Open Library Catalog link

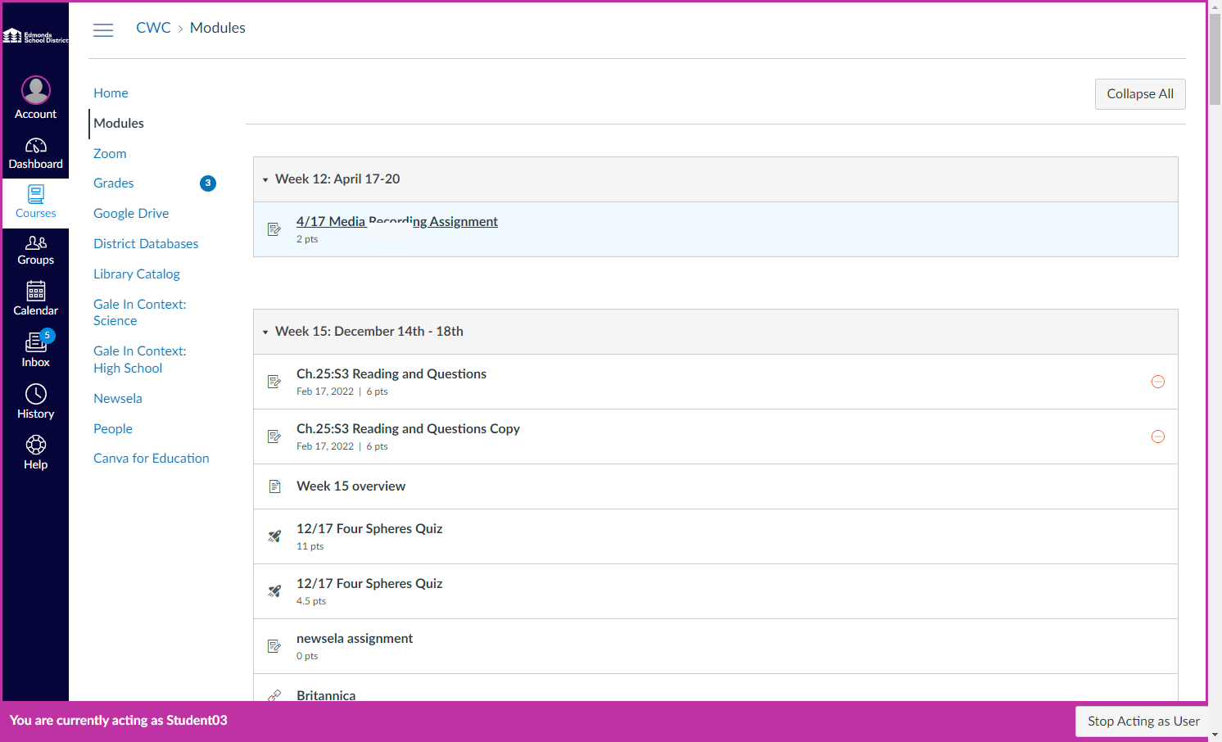click(x=137, y=274)
